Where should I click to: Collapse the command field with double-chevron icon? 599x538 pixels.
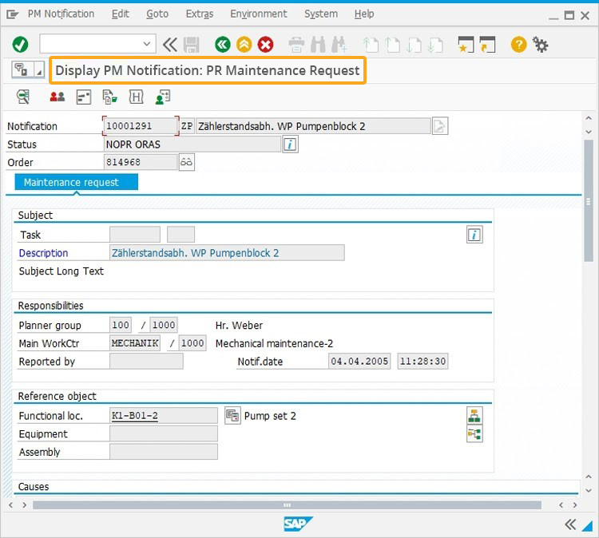(169, 45)
